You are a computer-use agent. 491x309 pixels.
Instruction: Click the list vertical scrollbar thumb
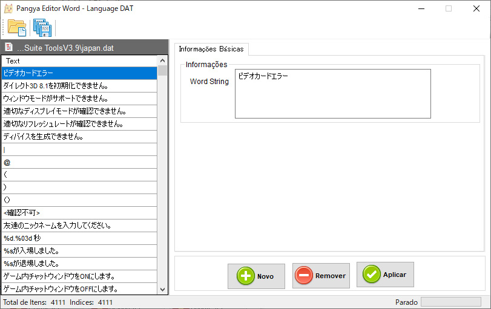click(162, 70)
